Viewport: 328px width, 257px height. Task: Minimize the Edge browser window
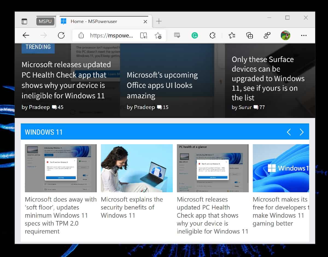[x=270, y=18]
